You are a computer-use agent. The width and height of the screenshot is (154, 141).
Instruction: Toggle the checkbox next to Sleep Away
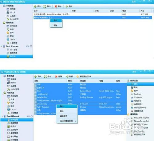coord(35,104)
